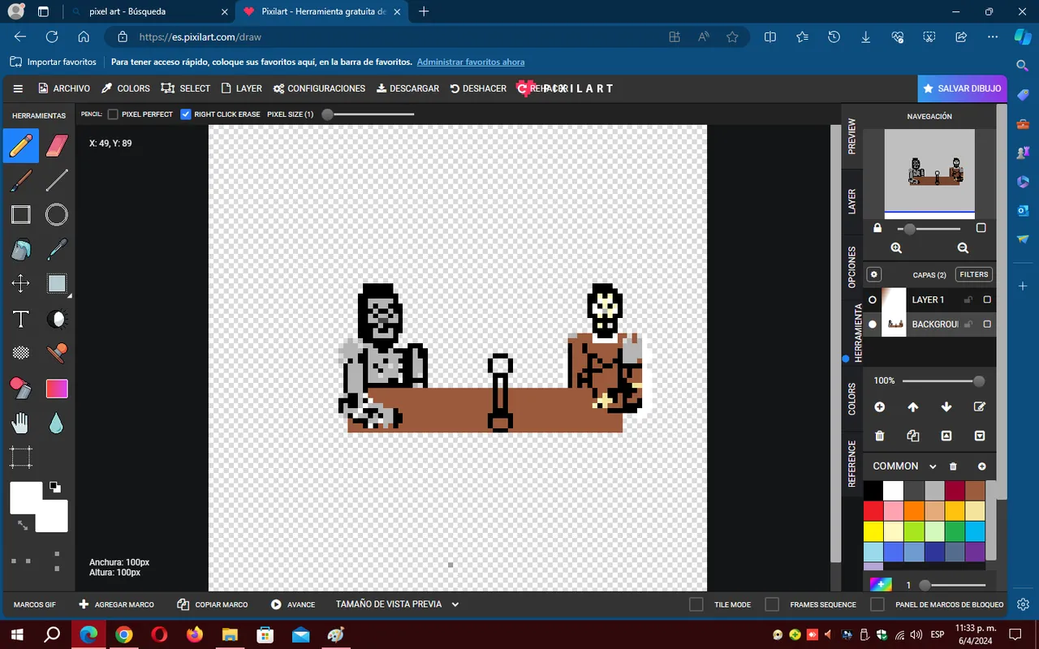The height and width of the screenshot is (649, 1039).
Task: Select the Circle shape tool
Action: [x=57, y=215]
